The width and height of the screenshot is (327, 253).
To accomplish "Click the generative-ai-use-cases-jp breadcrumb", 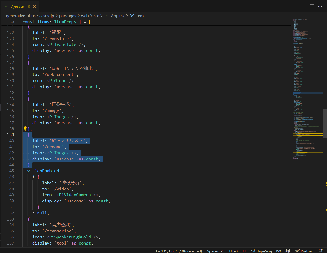I will (30, 16).
